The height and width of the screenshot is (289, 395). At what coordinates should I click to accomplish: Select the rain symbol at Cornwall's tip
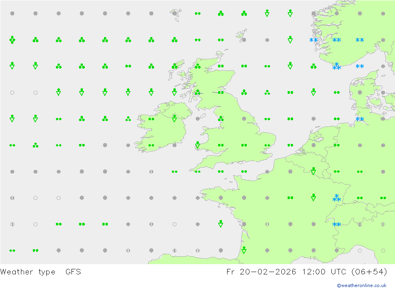[x=197, y=172]
